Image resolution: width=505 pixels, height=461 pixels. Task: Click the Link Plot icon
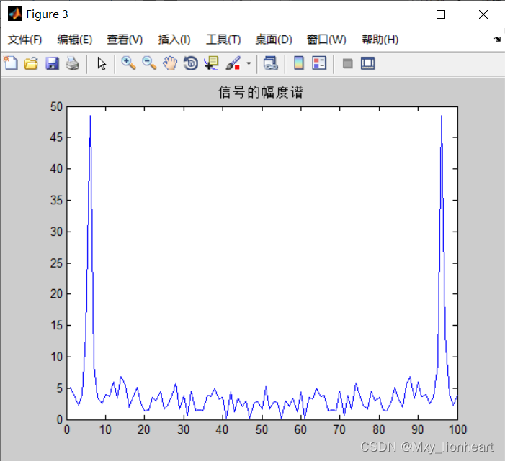pos(271,63)
